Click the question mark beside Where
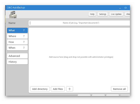This screenshot has width=140, height=104. coord(24,36)
